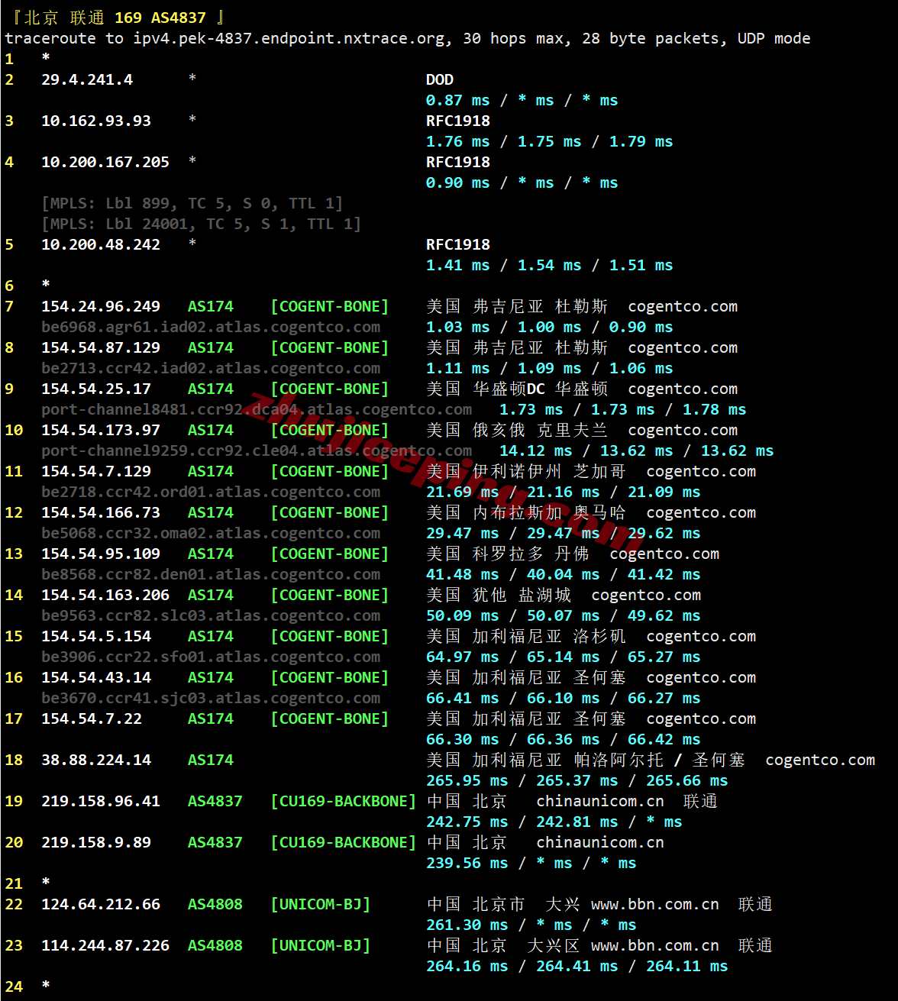
Task: Click hostname be6968.agr61.iad02.atlas.cogentco.com
Action: (211, 327)
